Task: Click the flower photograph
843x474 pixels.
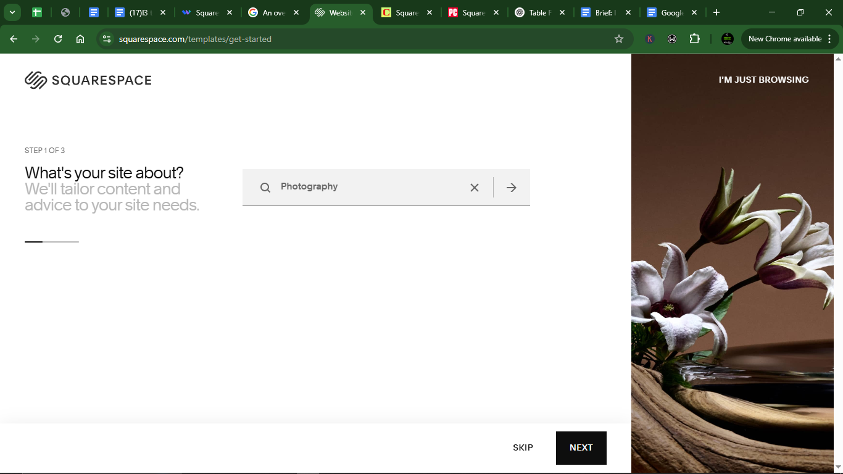Action: point(733,264)
